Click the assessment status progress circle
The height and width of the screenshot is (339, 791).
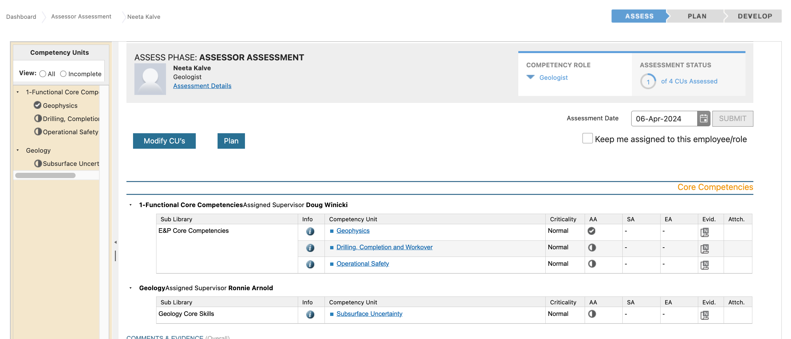click(x=648, y=81)
